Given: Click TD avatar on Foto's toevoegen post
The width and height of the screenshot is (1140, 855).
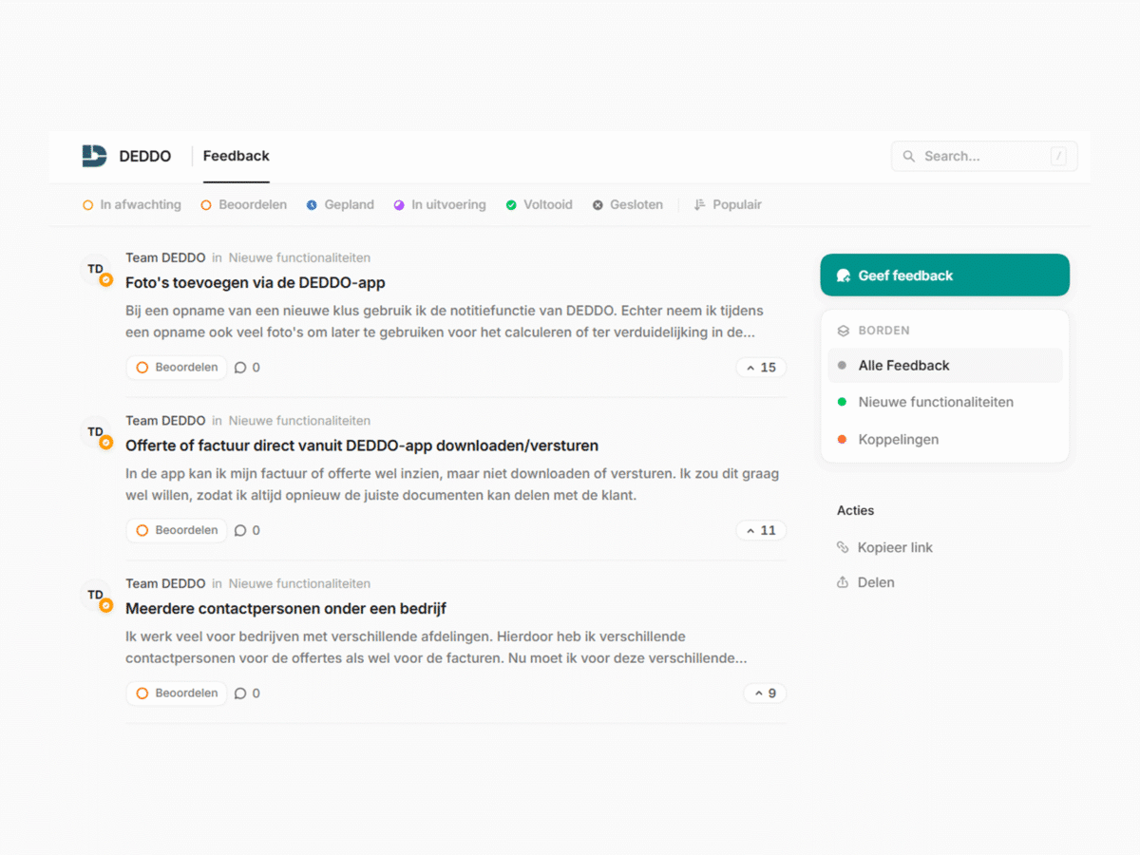Looking at the screenshot, I should pos(96,270).
